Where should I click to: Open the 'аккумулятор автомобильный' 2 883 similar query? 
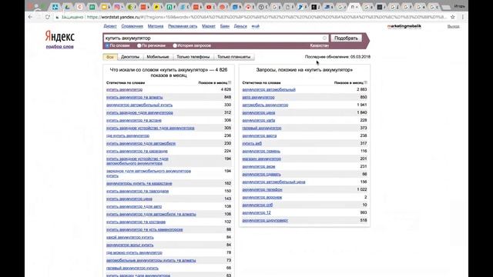pos(269,89)
